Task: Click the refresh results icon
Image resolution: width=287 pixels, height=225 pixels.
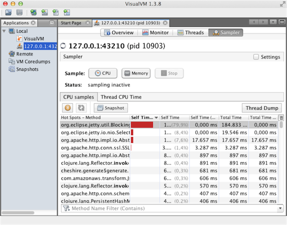Action: click(x=81, y=108)
